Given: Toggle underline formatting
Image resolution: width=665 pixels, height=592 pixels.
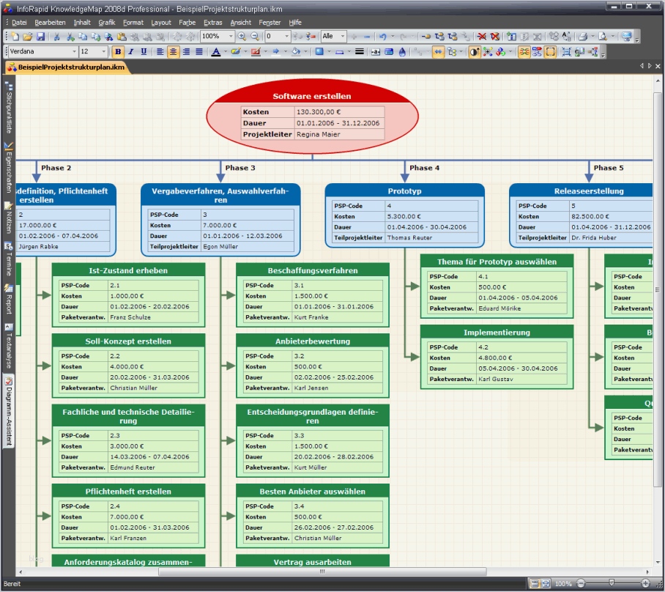Looking at the screenshot, I should click(x=144, y=51).
